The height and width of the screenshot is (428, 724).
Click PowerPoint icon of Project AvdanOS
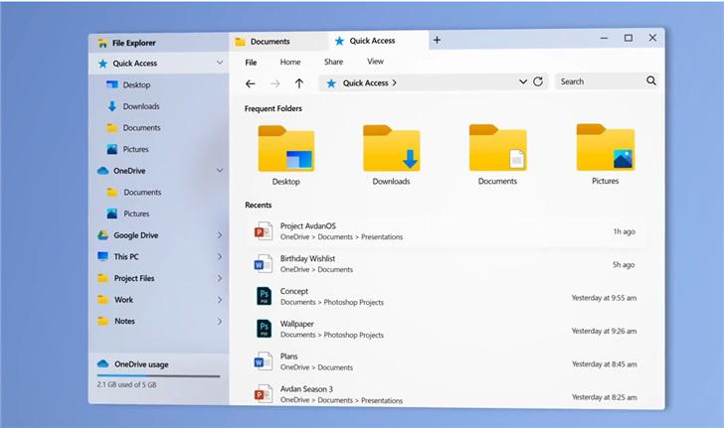tap(264, 230)
